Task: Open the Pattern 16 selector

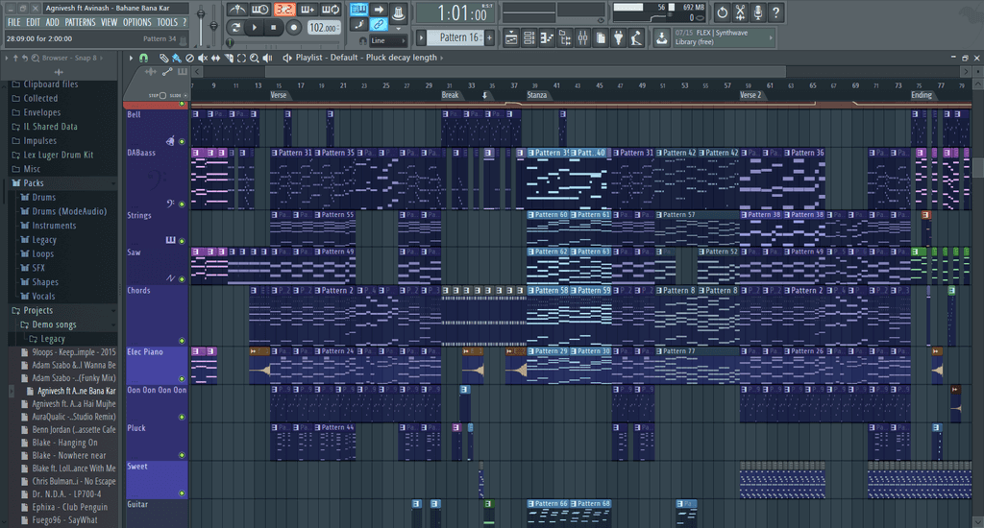Action: pyautogui.click(x=456, y=37)
